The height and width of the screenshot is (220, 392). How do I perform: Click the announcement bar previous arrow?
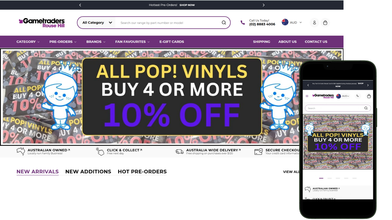pyautogui.click(x=80, y=5)
